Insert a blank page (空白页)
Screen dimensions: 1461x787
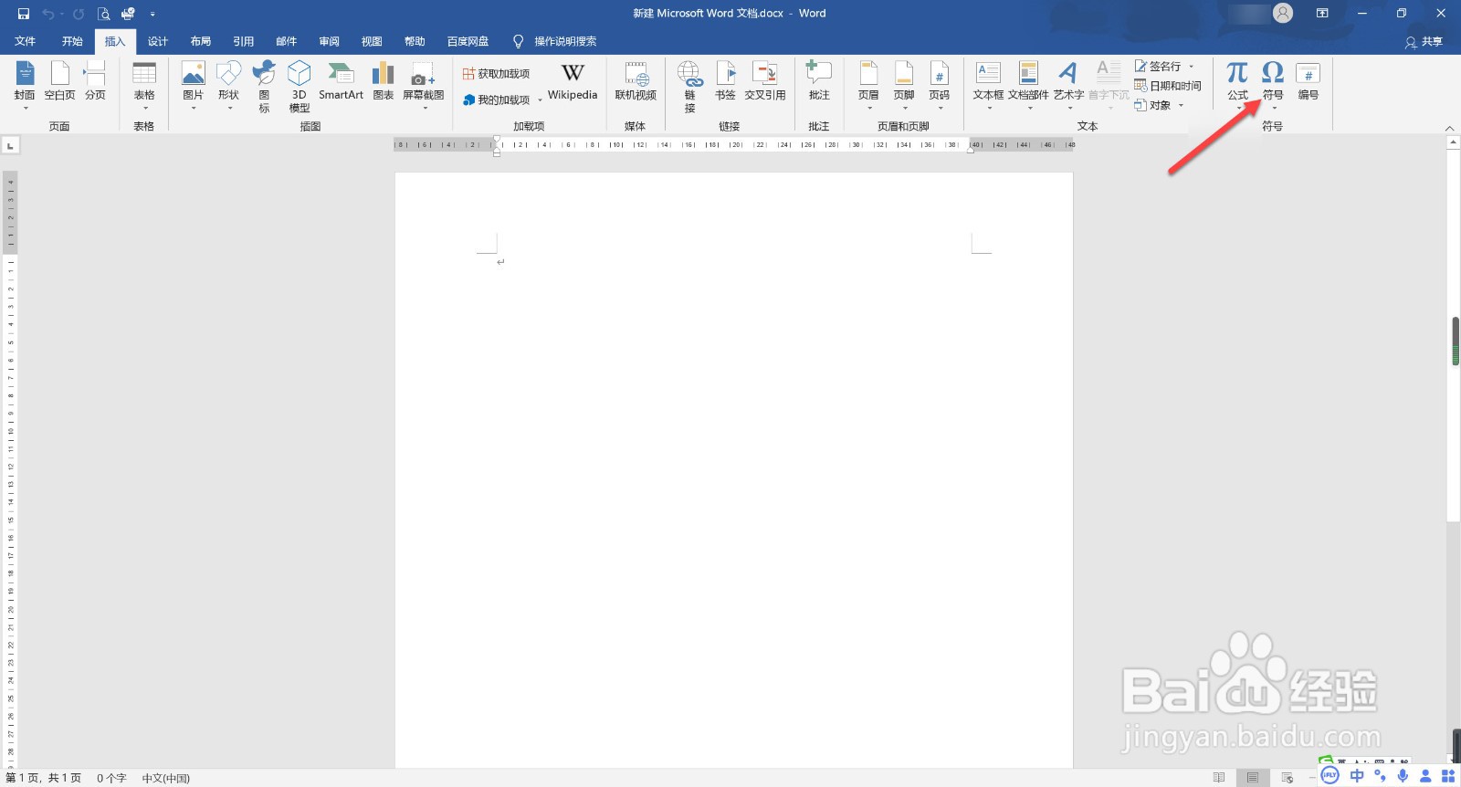[x=60, y=82]
